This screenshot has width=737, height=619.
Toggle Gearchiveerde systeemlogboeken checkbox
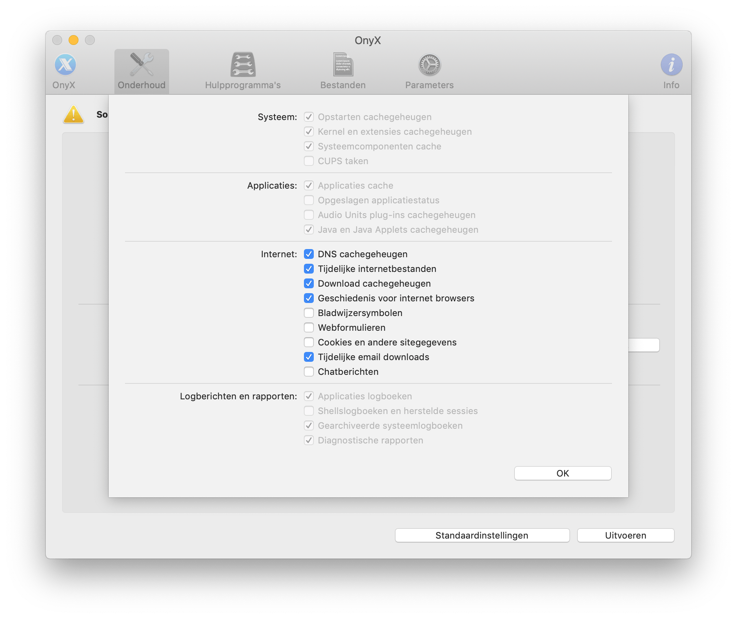[x=309, y=425]
